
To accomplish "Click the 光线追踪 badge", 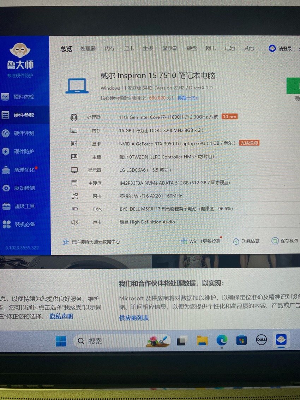I will (249, 143).
